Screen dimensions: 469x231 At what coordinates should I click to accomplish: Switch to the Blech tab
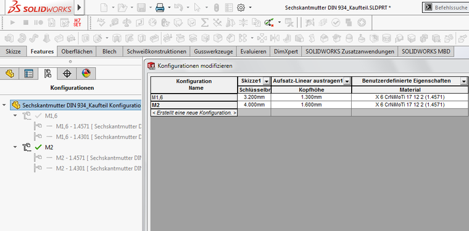[x=109, y=51]
